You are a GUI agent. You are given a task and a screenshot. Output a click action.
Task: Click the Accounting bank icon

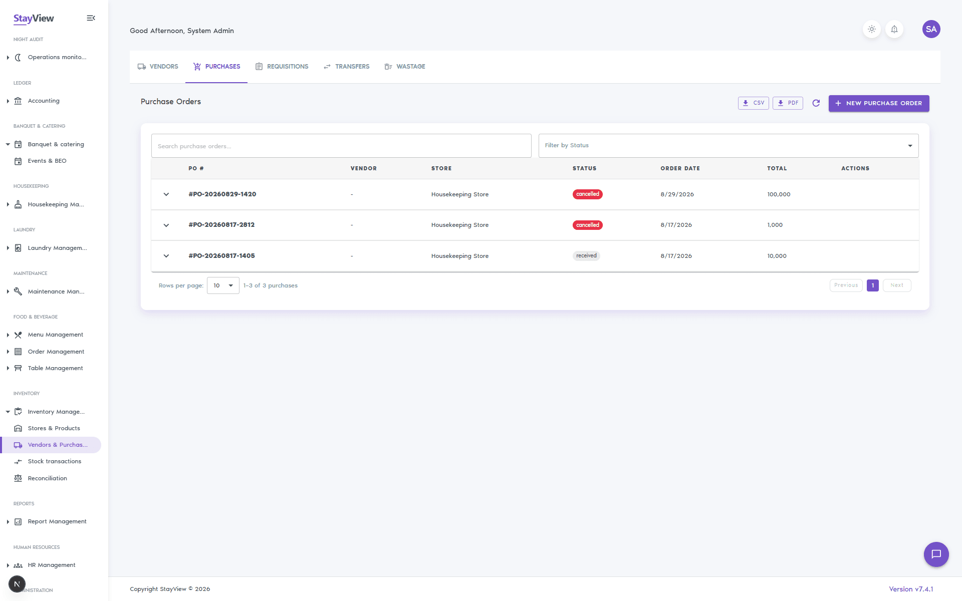pyautogui.click(x=18, y=101)
